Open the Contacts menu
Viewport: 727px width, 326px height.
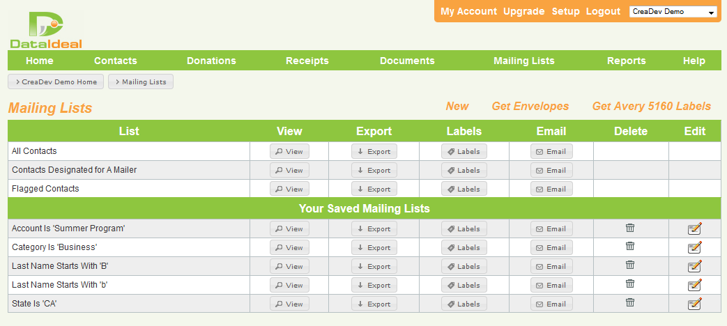(x=116, y=61)
